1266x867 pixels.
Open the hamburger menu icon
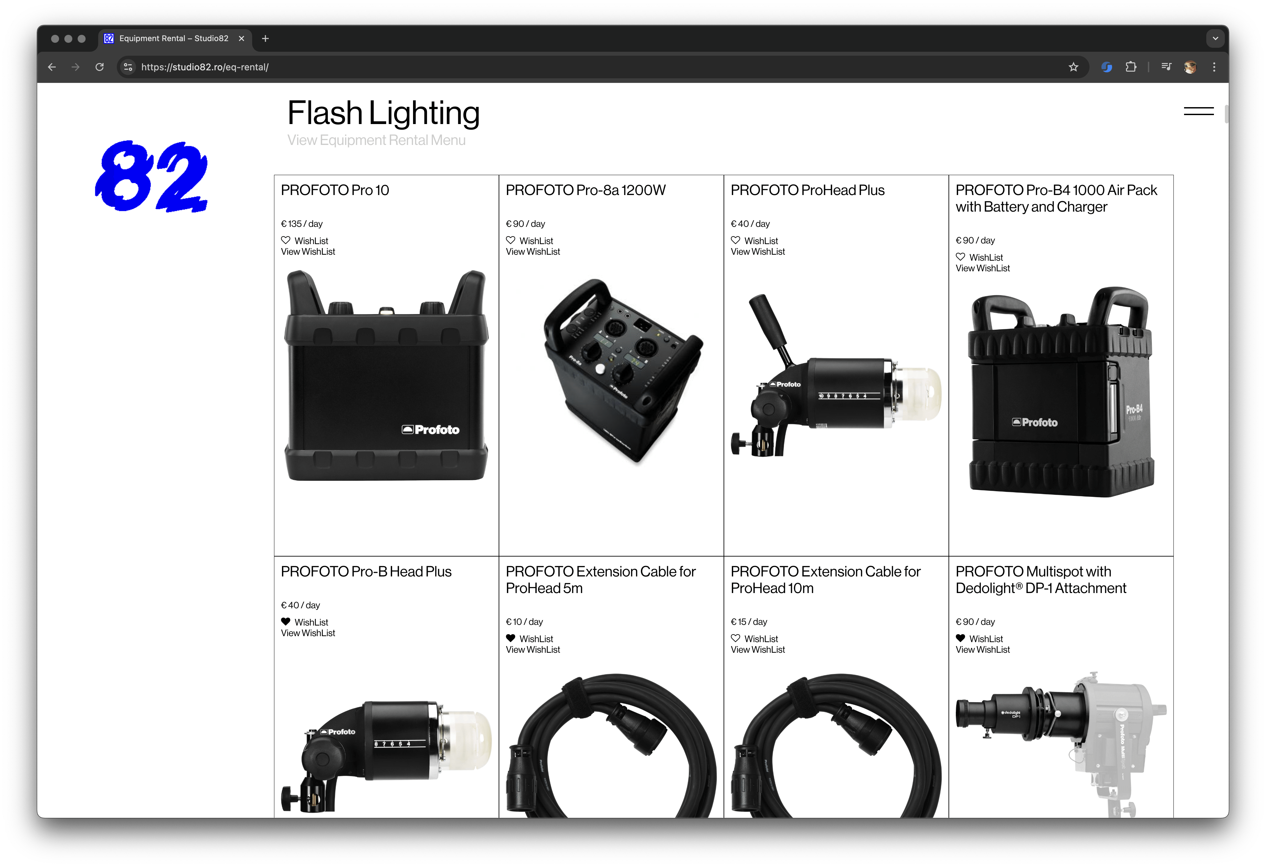[x=1198, y=111]
